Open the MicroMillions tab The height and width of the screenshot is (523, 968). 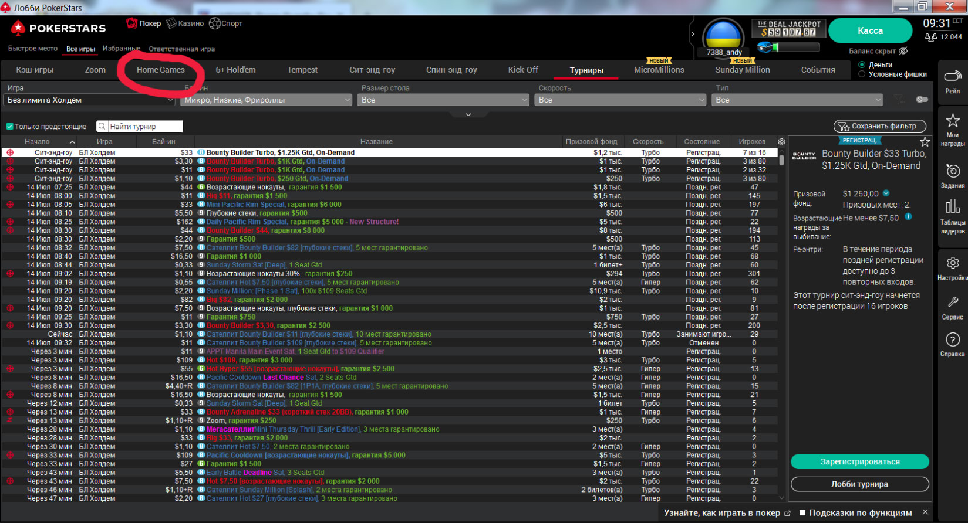(x=659, y=70)
